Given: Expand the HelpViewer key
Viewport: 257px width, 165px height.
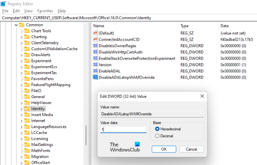Looking at the screenshot, I should click(21, 103).
